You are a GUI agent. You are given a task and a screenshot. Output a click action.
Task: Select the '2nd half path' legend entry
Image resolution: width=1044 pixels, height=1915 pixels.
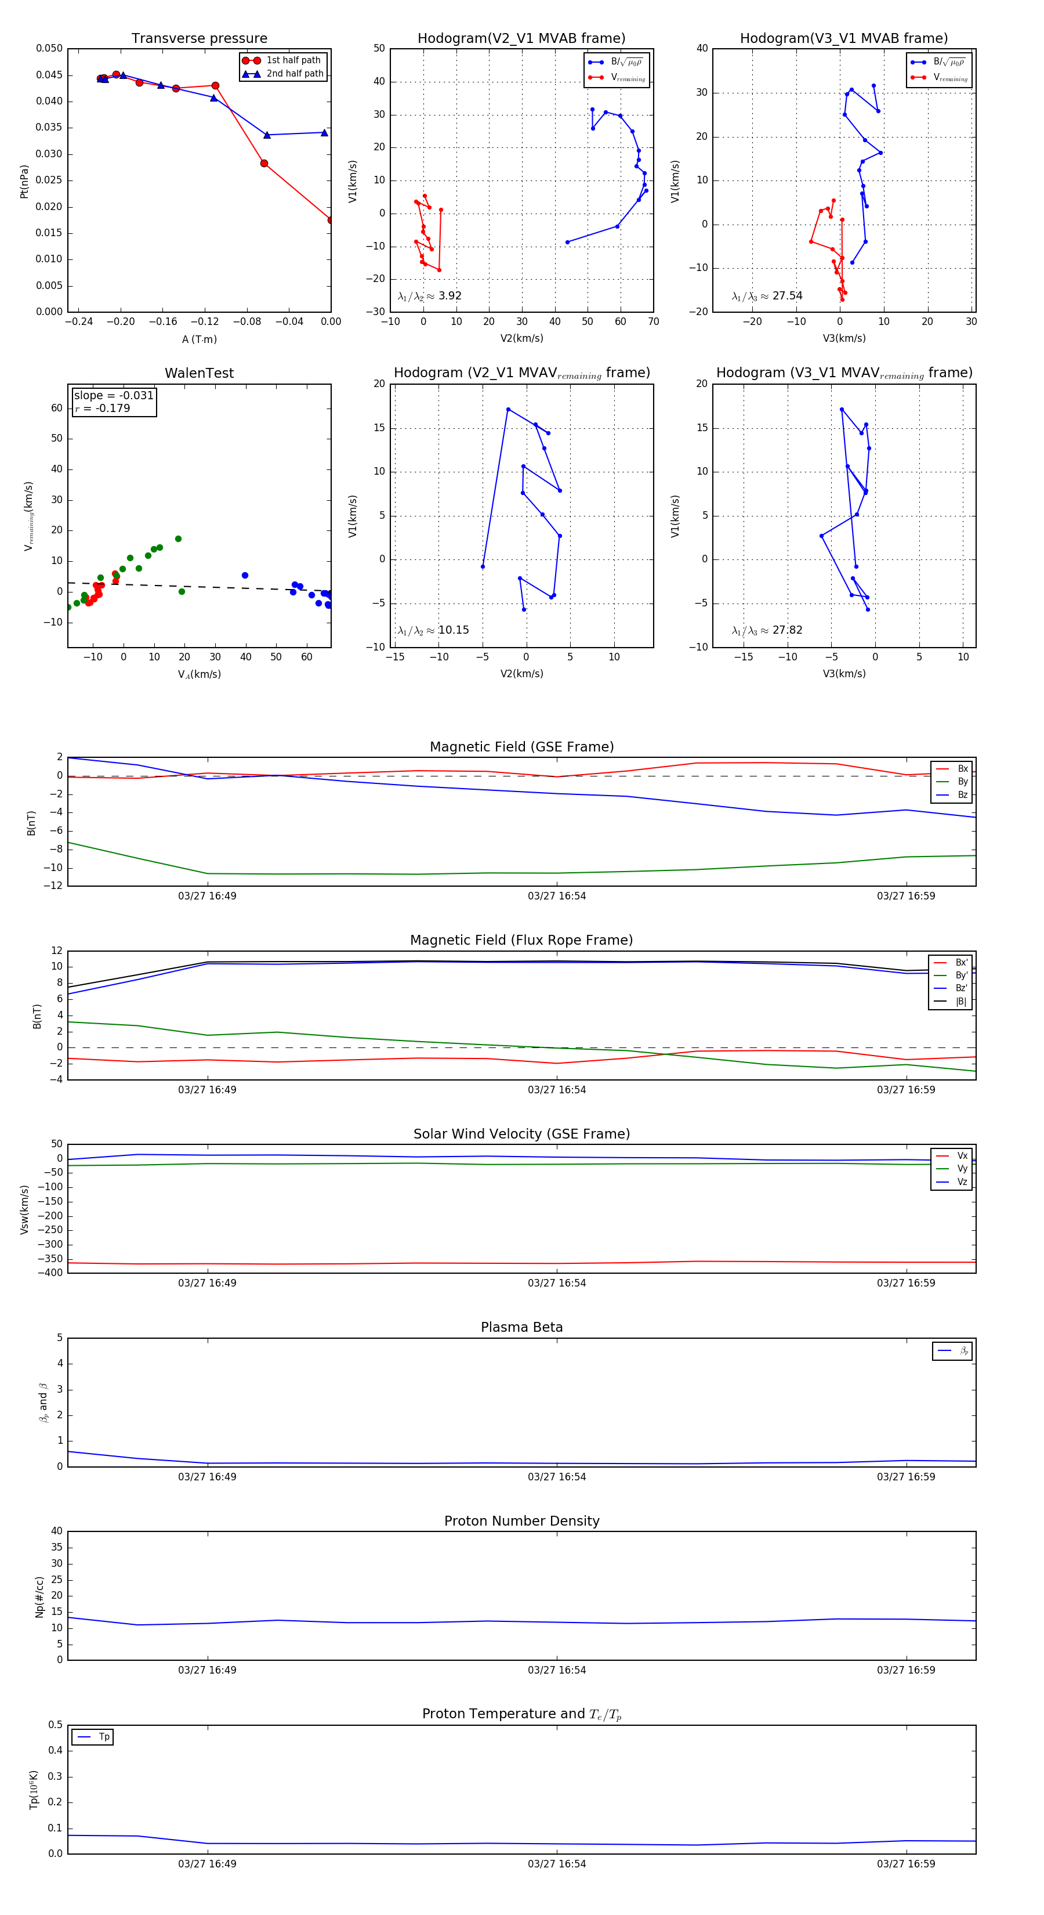282,74
